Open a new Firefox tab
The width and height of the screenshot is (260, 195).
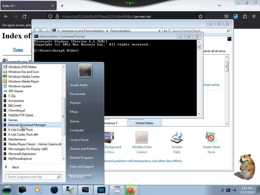click(62, 6)
